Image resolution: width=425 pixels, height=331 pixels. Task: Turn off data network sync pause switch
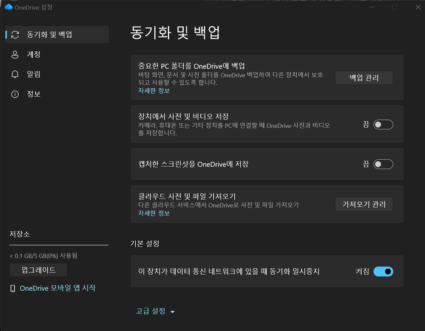pyautogui.click(x=383, y=271)
